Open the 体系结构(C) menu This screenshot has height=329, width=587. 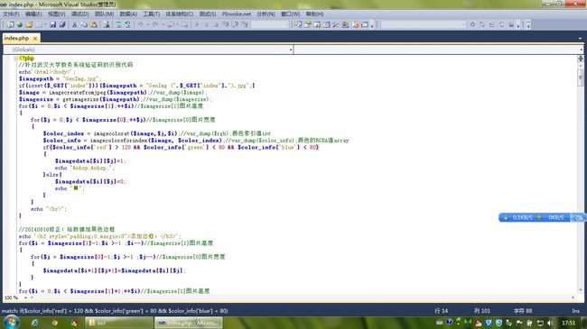coord(180,14)
